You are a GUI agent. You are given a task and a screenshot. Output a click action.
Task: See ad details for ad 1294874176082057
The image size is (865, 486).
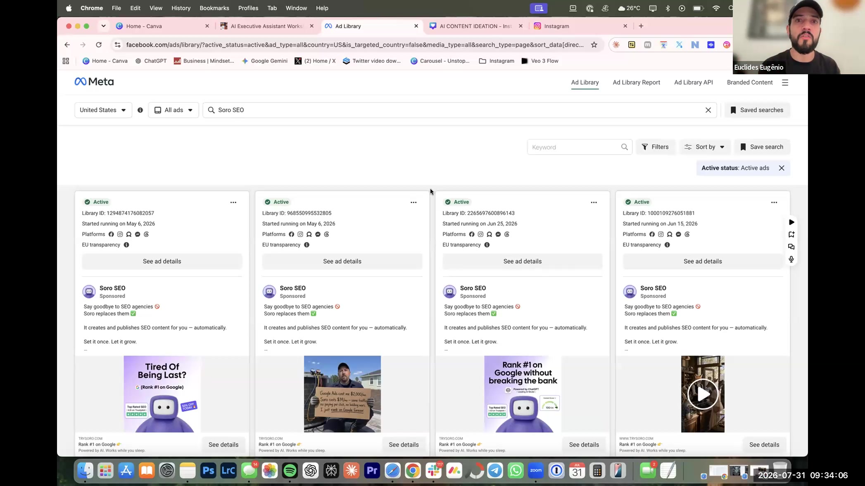(x=162, y=261)
